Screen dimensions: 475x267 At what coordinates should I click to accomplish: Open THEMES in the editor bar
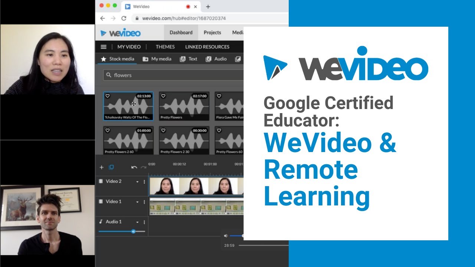click(165, 47)
